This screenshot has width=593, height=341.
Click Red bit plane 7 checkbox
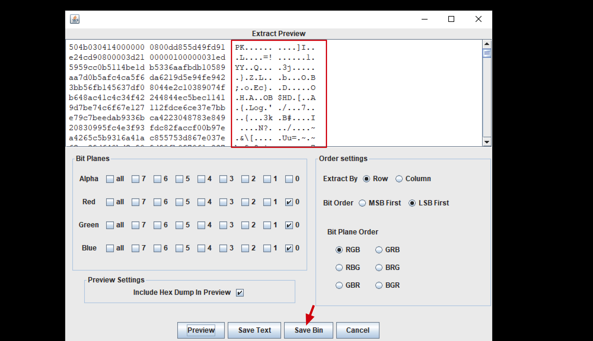click(136, 202)
